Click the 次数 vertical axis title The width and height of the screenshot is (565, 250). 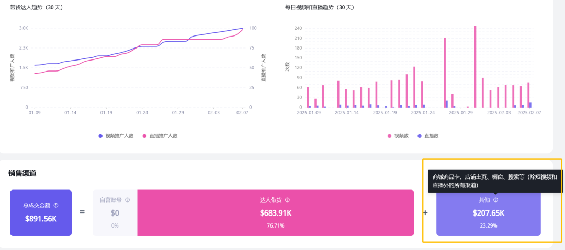[x=288, y=67]
